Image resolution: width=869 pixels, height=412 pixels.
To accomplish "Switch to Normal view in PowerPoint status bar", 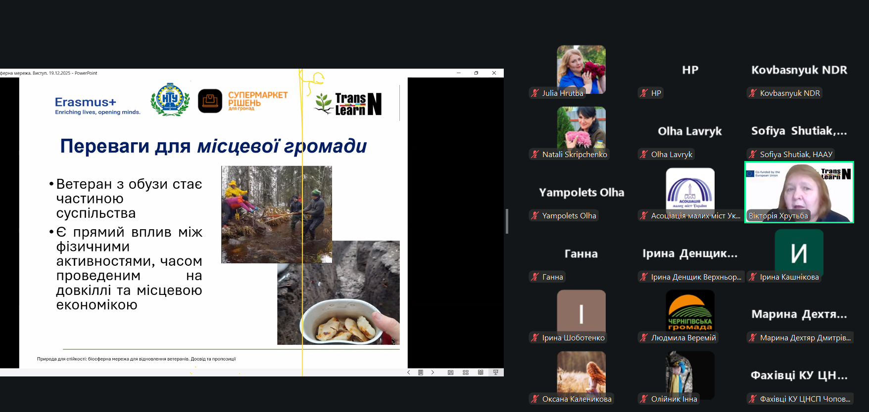I will (x=450, y=372).
